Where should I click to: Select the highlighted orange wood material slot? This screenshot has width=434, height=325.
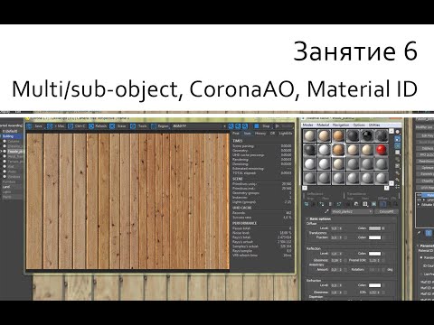[x=338, y=150]
